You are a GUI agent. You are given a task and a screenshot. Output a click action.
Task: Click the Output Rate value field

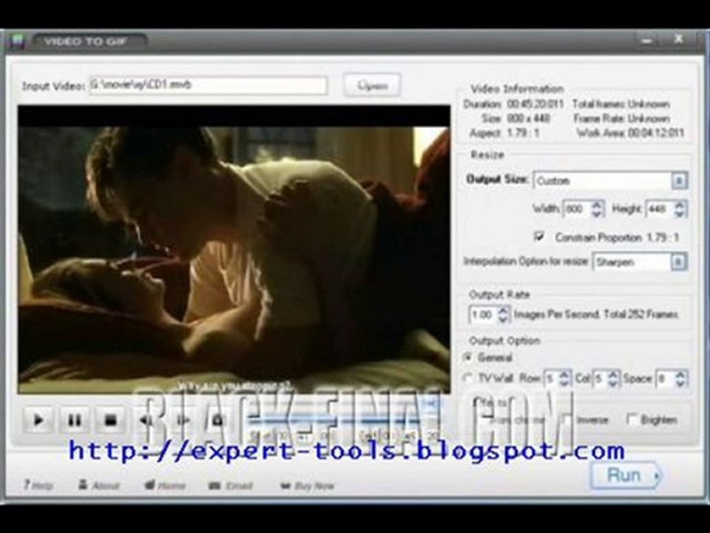coord(483,314)
